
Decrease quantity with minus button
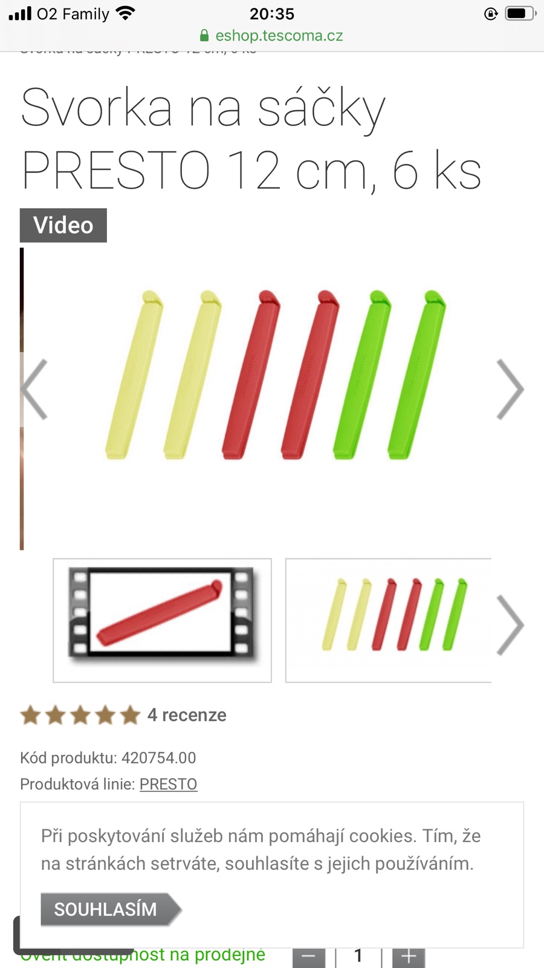pyautogui.click(x=309, y=957)
